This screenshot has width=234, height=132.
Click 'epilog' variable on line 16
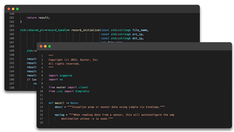coord(59,115)
